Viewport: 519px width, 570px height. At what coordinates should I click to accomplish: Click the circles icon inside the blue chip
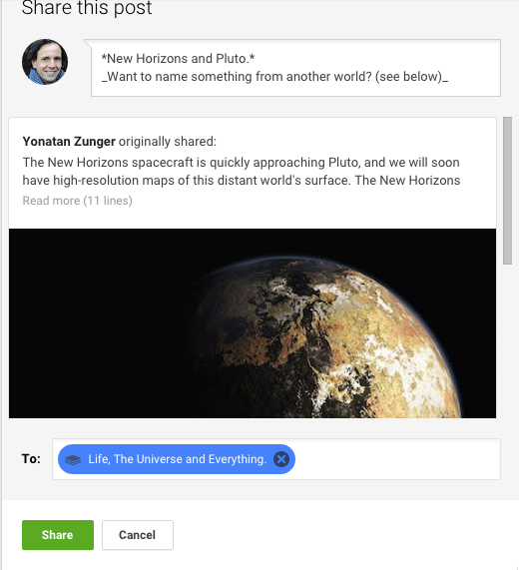click(x=73, y=460)
